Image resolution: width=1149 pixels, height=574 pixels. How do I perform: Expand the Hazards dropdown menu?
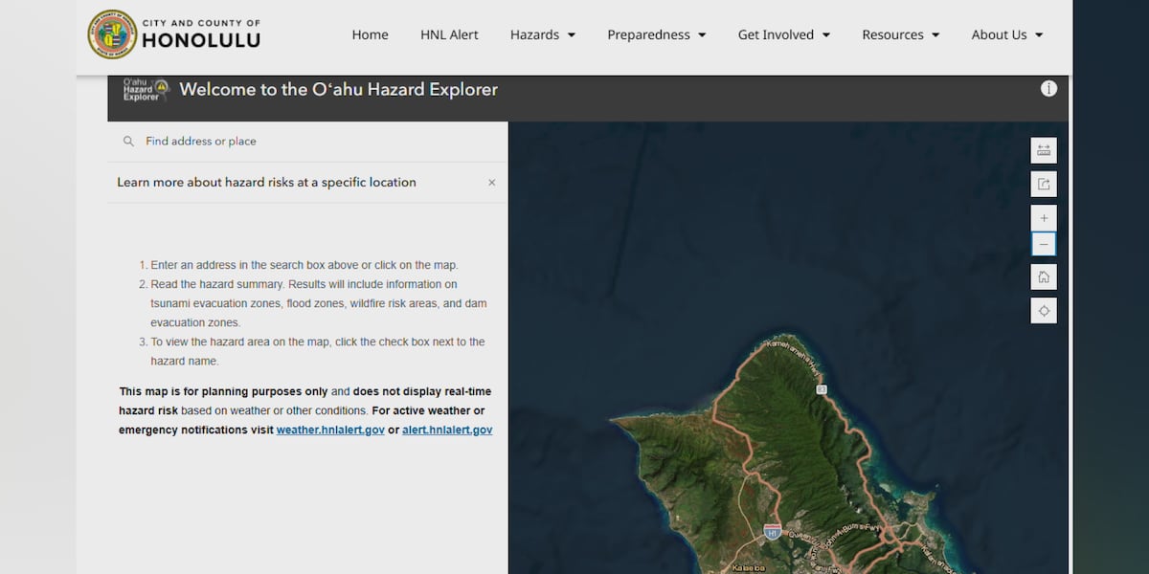[543, 34]
